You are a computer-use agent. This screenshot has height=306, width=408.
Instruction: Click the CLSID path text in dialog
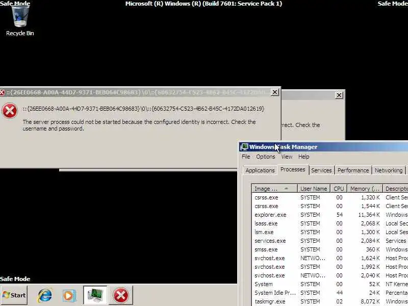143,109
